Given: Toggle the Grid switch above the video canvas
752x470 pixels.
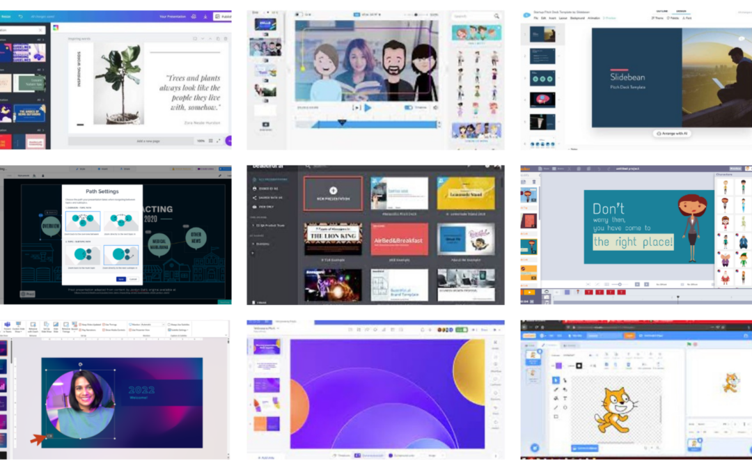Looking at the screenshot, I should point(299,15).
